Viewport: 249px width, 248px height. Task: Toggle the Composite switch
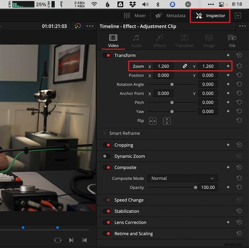(x=107, y=167)
